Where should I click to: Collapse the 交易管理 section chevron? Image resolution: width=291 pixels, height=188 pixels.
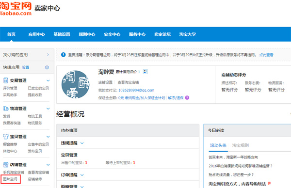coord(48,80)
